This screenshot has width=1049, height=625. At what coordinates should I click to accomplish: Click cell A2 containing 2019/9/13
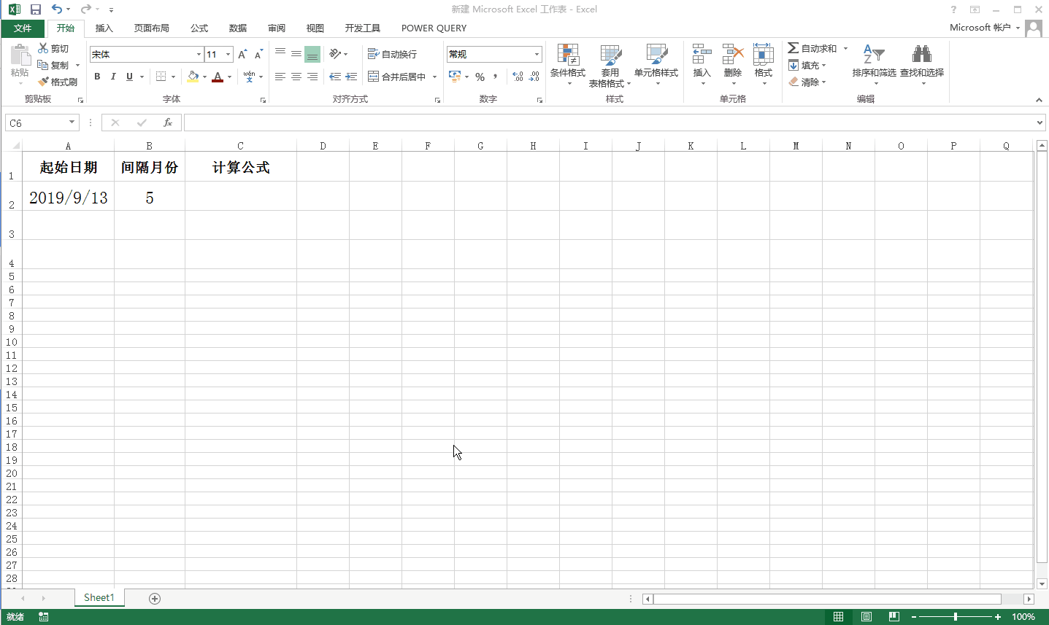(69, 196)
